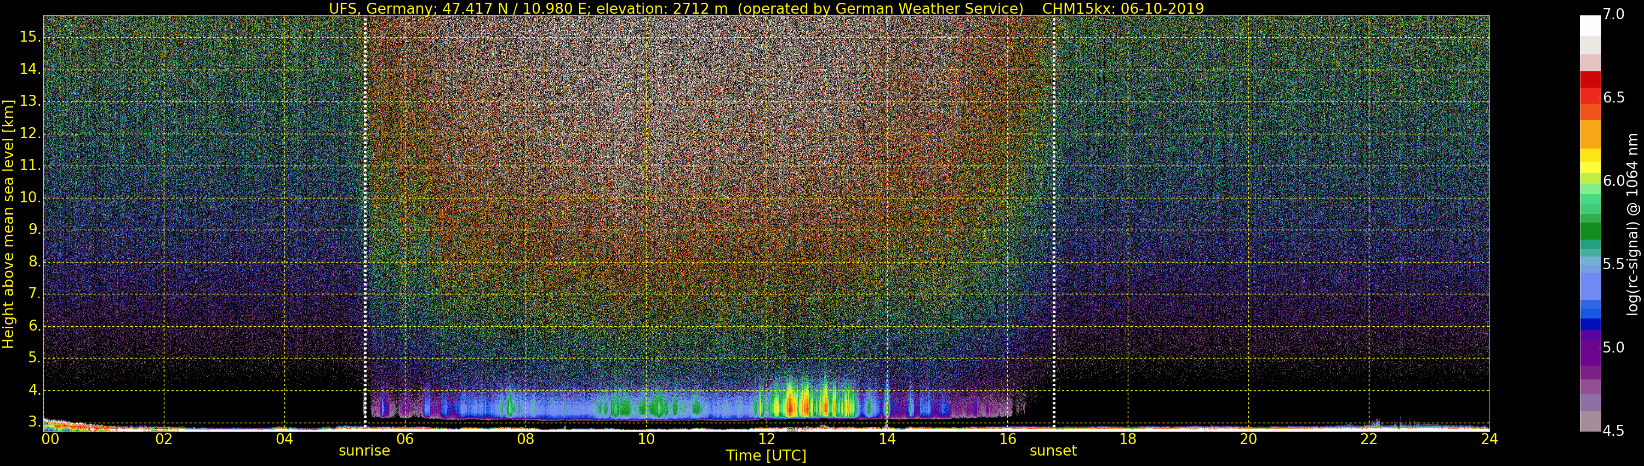
Task: Click the 12 time tick label
Action: [767, 439]
